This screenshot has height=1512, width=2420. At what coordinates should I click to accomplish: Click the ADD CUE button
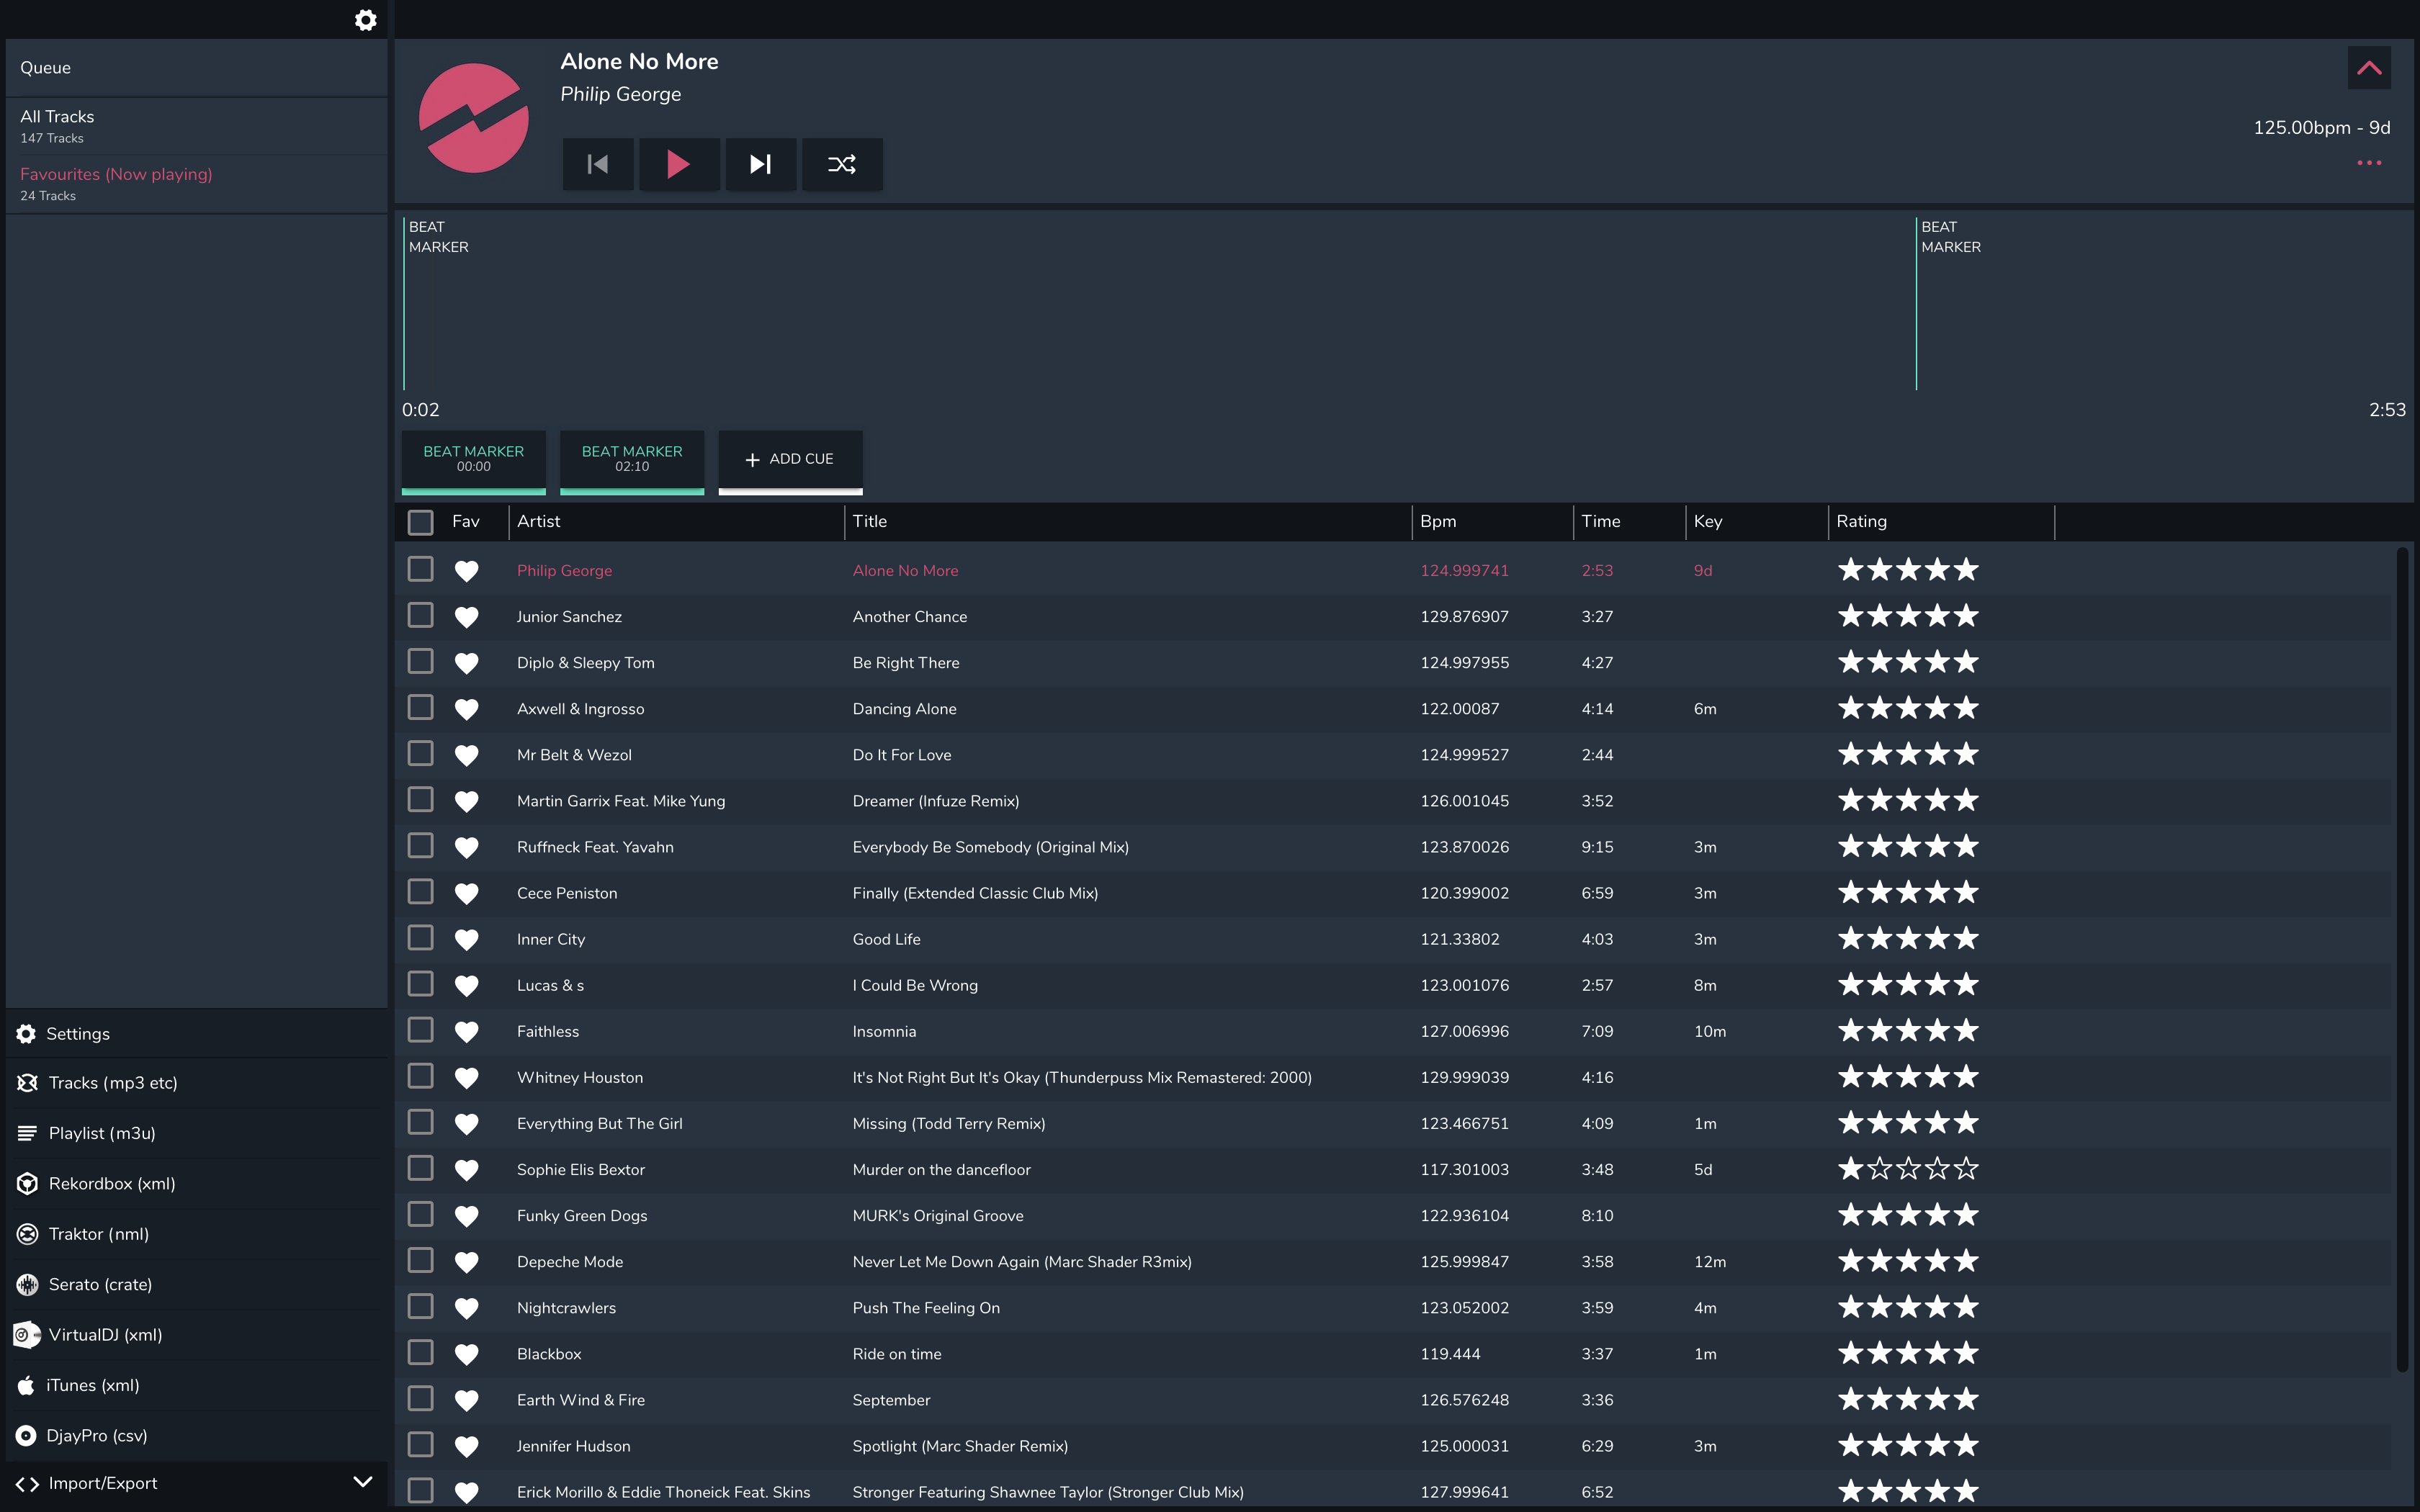(790, 459)
